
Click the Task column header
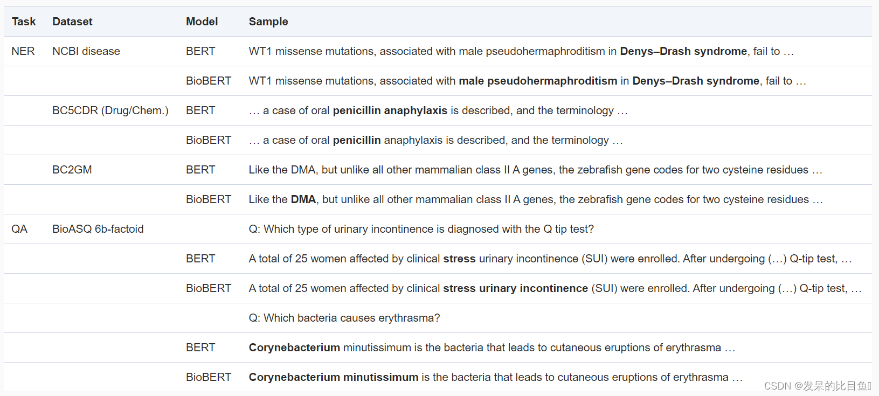(x=24, y=22)
